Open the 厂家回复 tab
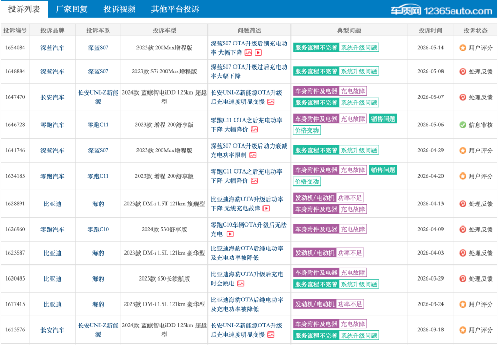Screen dimensions: 498x345 (72, 9)
